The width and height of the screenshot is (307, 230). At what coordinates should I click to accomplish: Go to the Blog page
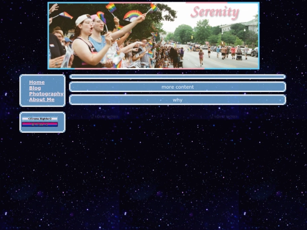coord(35,88)
